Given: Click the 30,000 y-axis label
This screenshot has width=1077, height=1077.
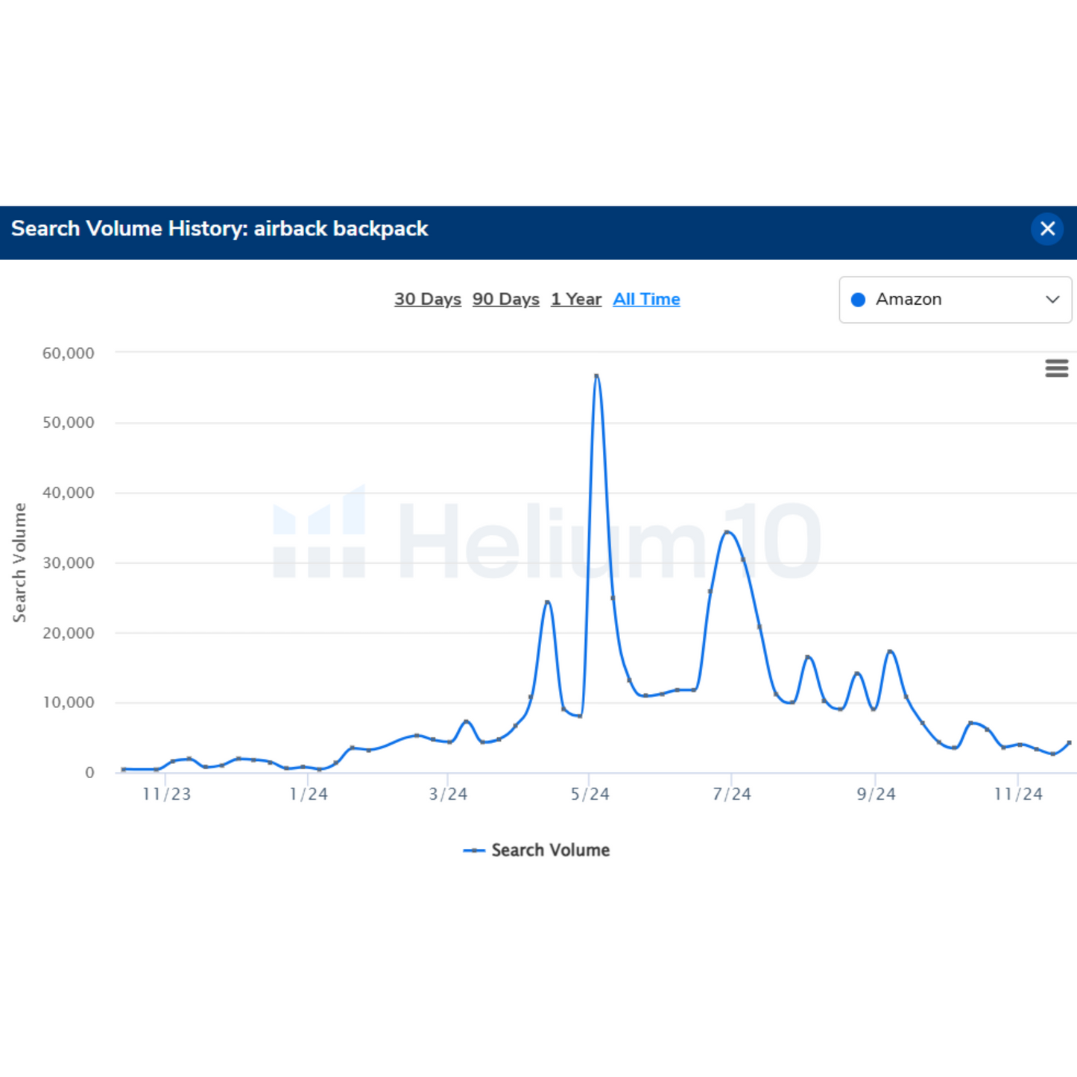Looking at the screenshot, I should [69, 563].
